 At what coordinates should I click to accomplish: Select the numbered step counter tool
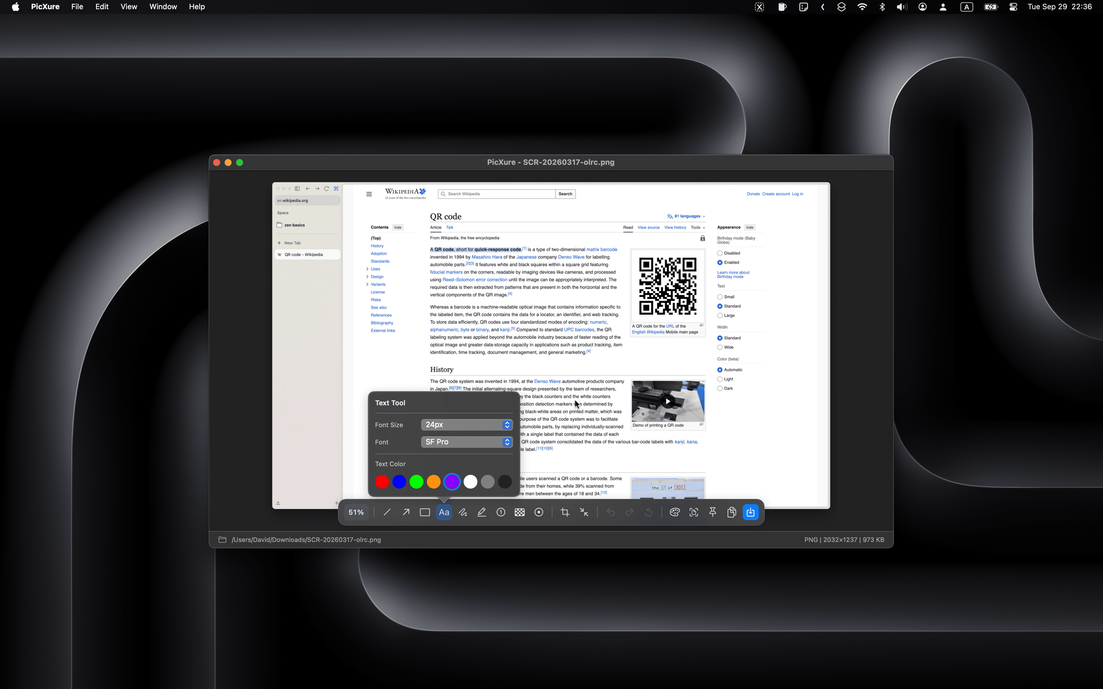tap(501, 512)
